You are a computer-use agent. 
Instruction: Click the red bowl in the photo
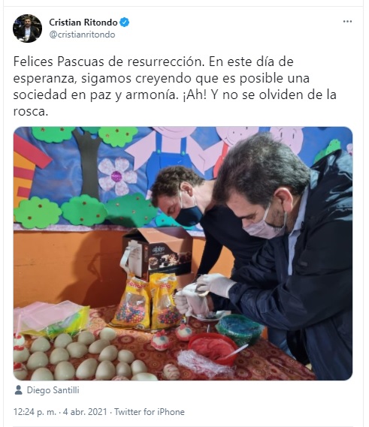point(213,348)
